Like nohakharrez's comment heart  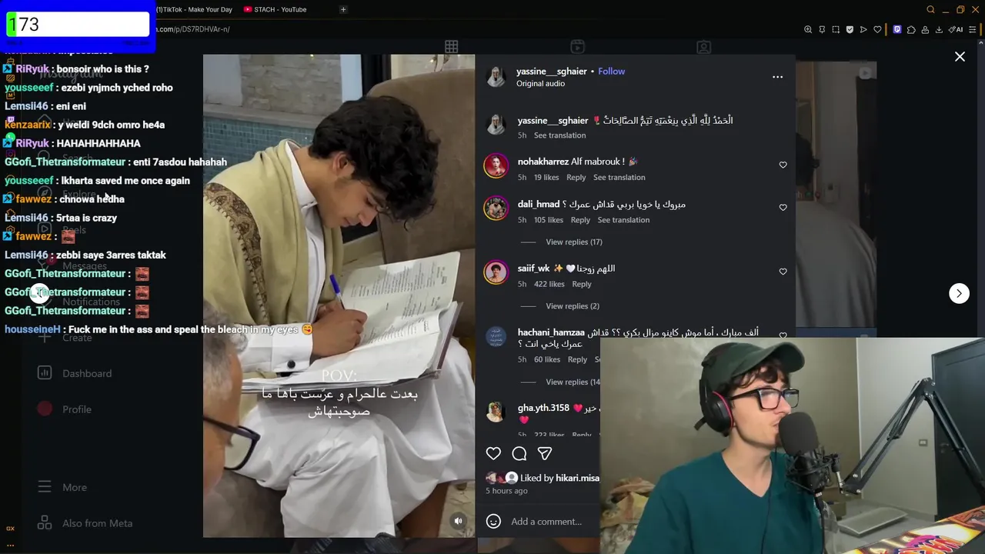[x=783, y=165]
